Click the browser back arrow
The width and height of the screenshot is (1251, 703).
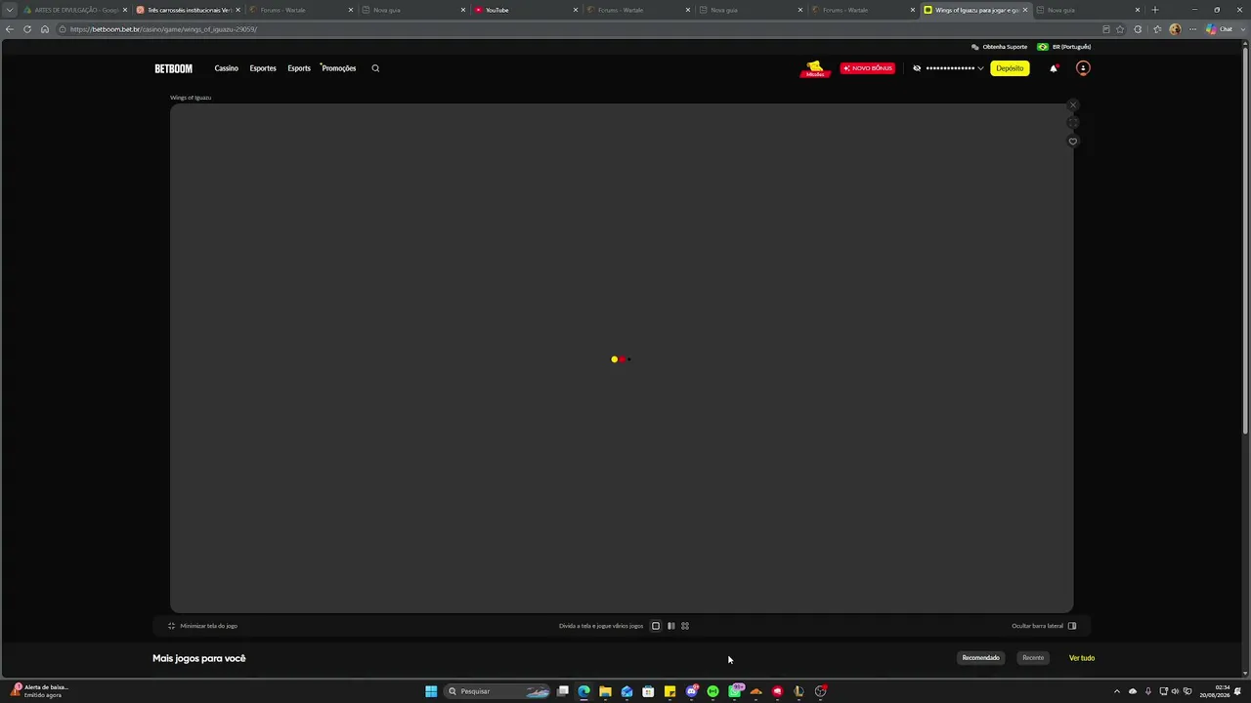(x=10, y=29)
